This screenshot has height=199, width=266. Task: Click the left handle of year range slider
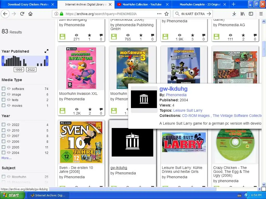tap(3, 61)
